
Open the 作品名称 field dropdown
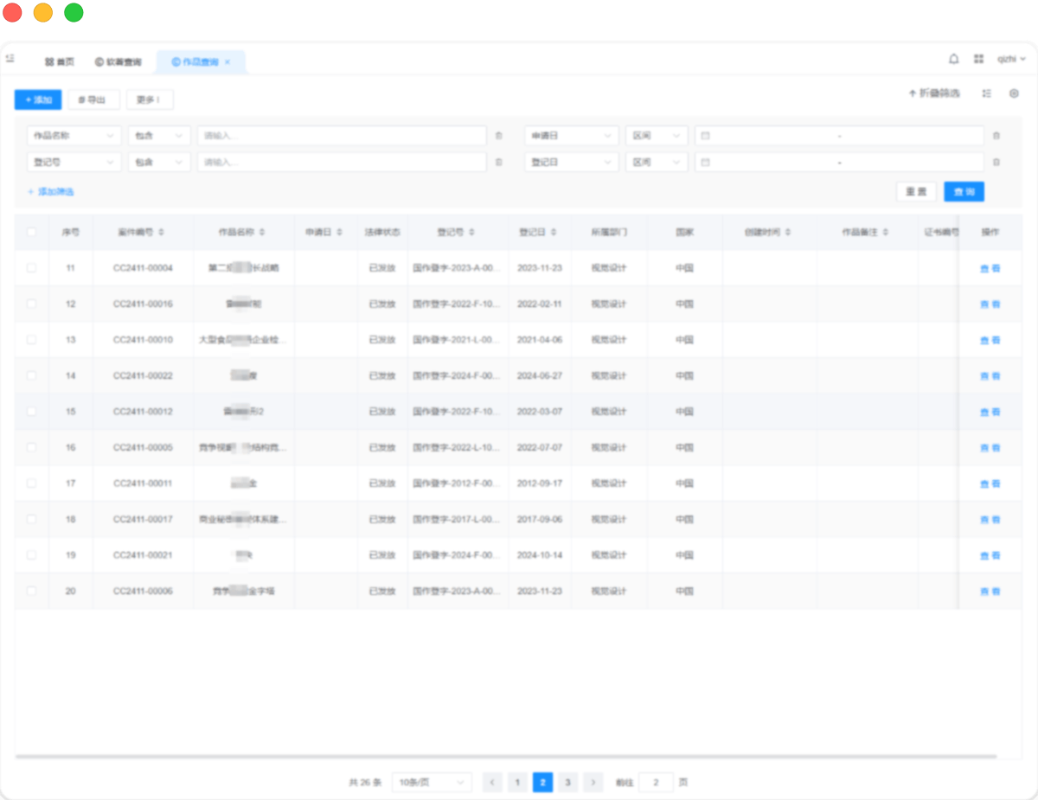[74, 136]
